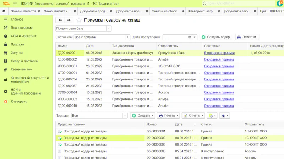Expand the Продуктовая база warehouse dropdown
The height and width of the screenshot is (159, 284).
point(109,28)
